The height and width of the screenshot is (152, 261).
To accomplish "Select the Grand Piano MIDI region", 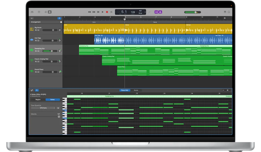I will click(175, 71).
